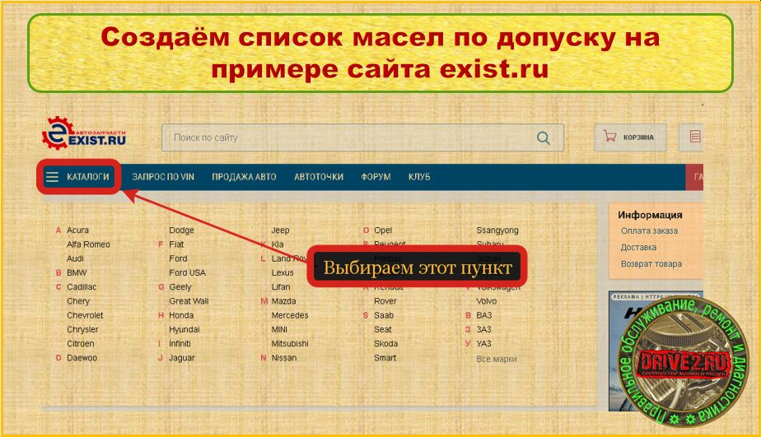This screenshot has height=437, width=761.
Task: Select Honda brand
Action: click(x=181, y=315)
